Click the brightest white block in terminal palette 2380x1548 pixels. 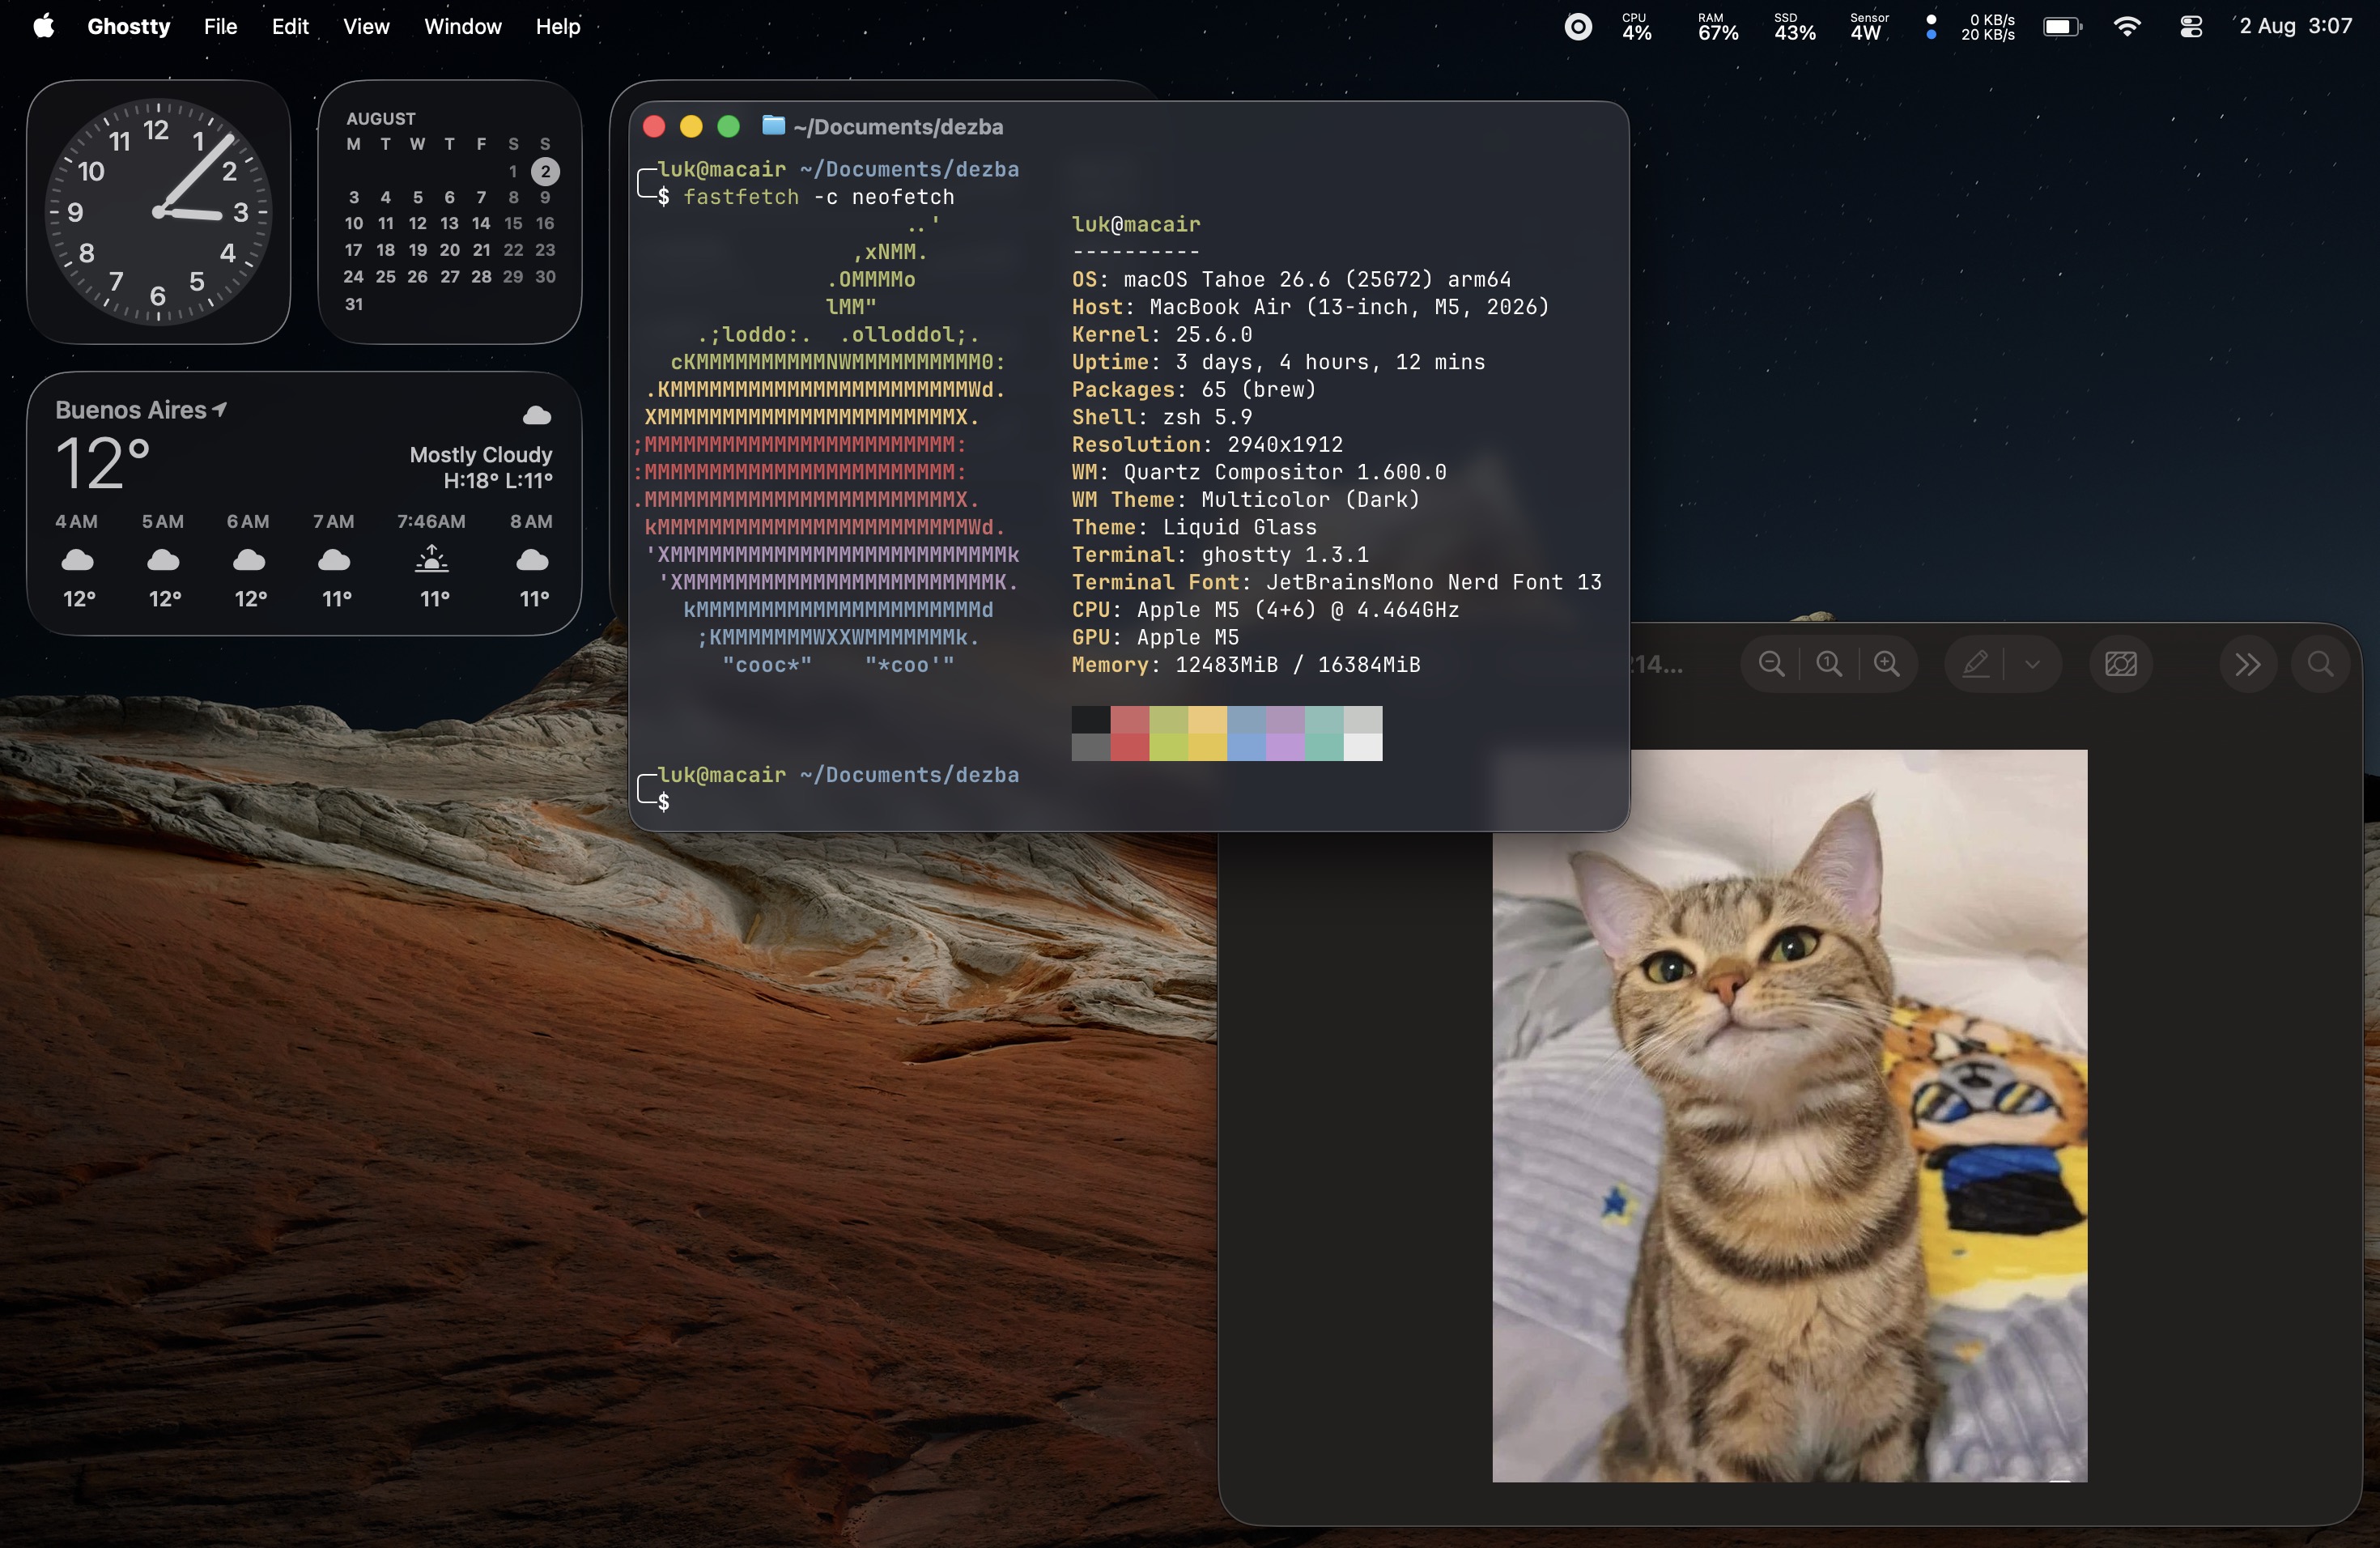pos(1363,747)
